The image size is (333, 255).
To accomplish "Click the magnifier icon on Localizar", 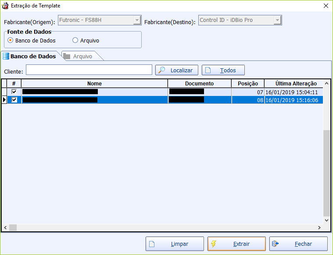I will pyautogui.click(x=162, y=70).
